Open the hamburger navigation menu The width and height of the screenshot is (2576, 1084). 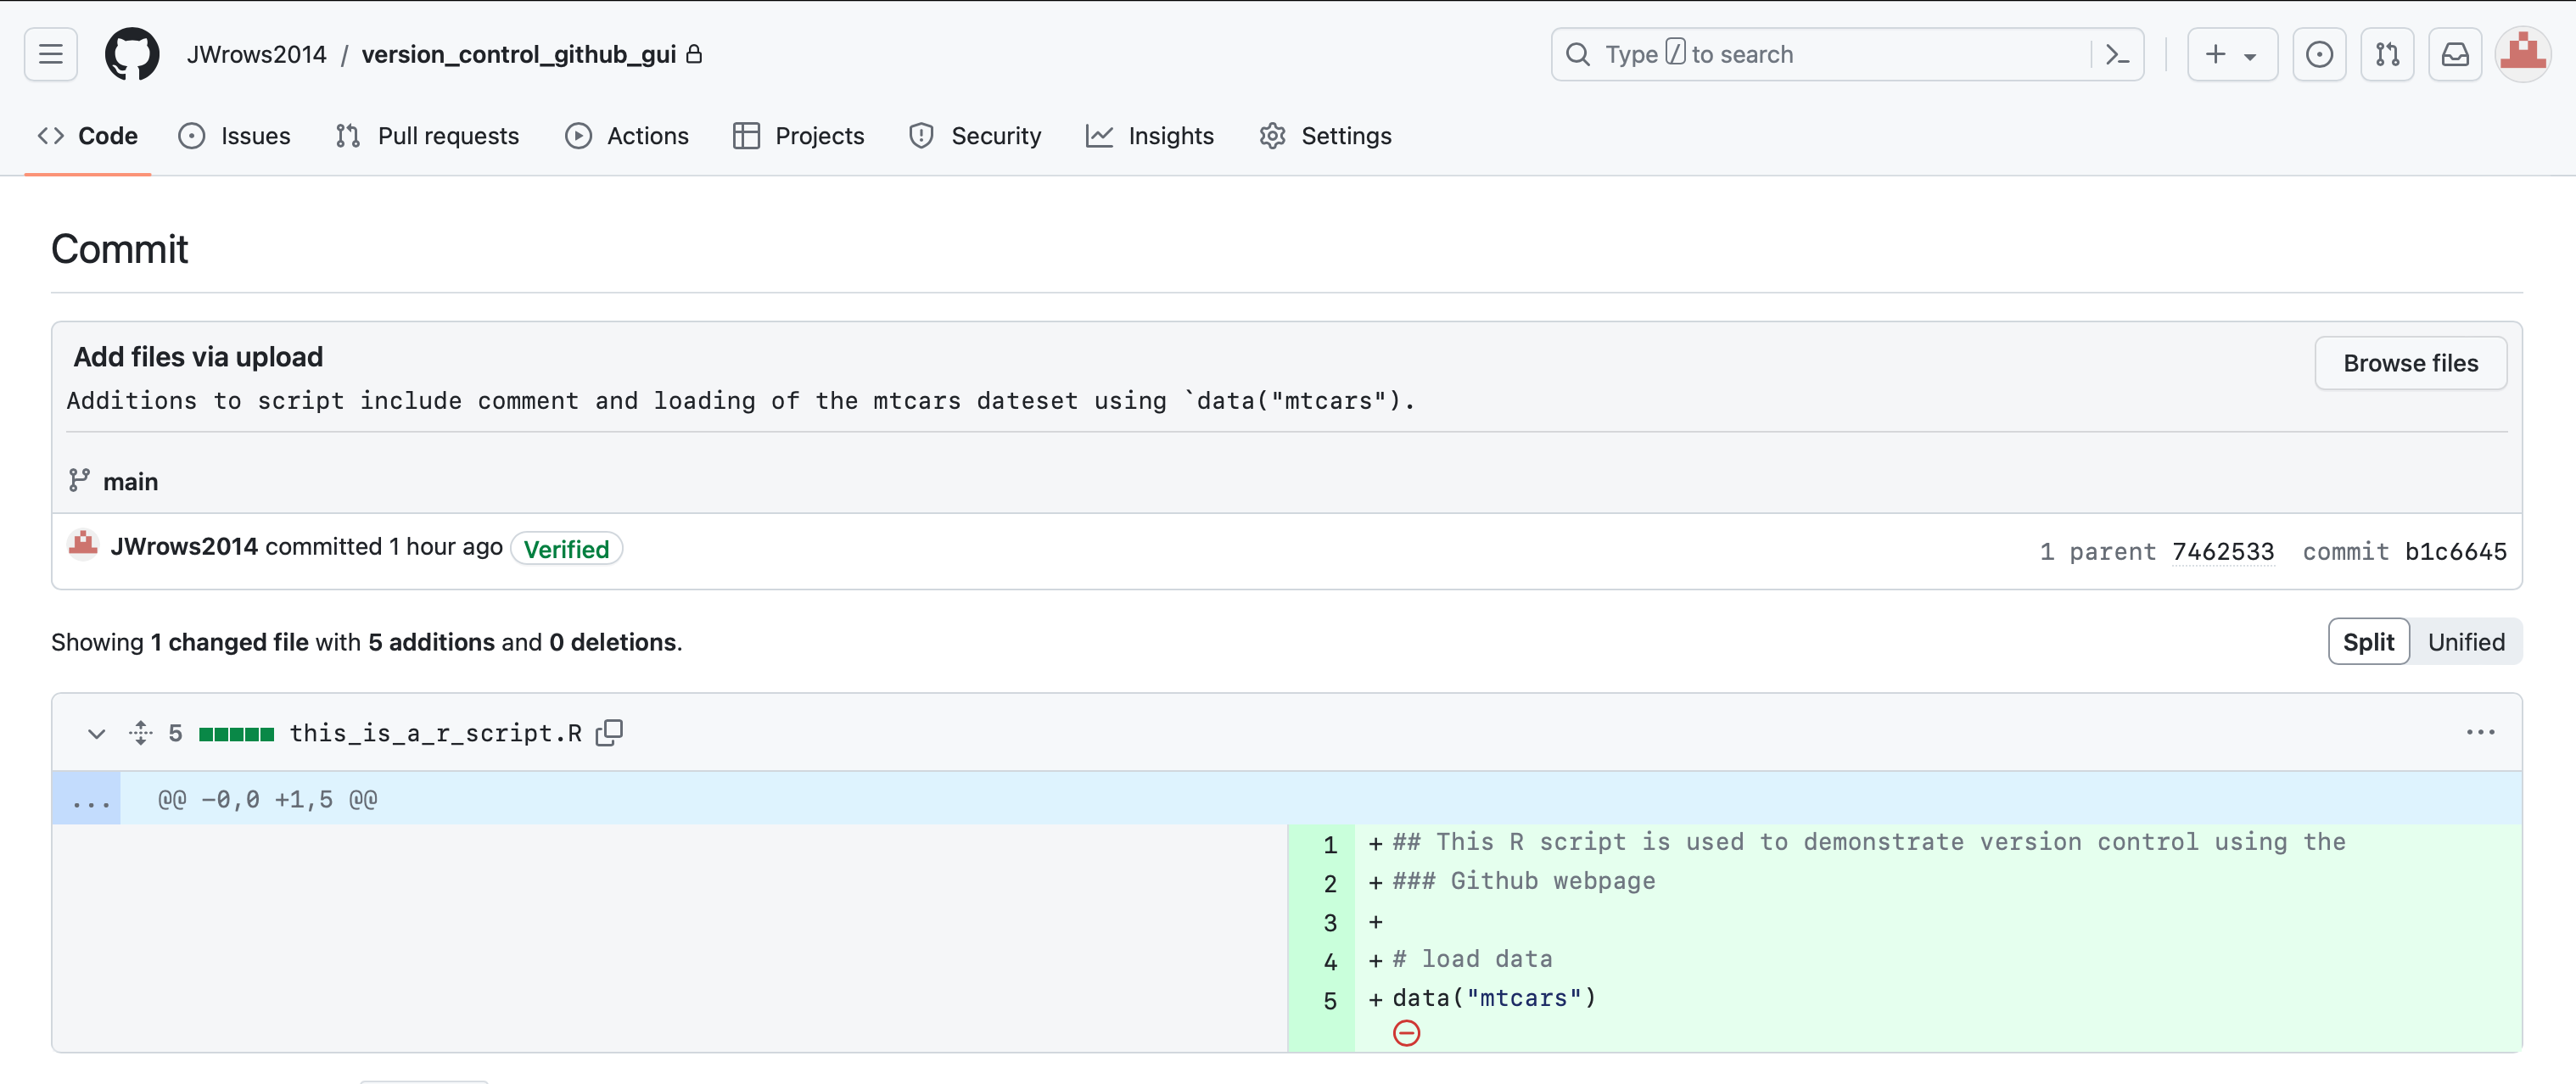pyautogui.click(x=51, y=54)
